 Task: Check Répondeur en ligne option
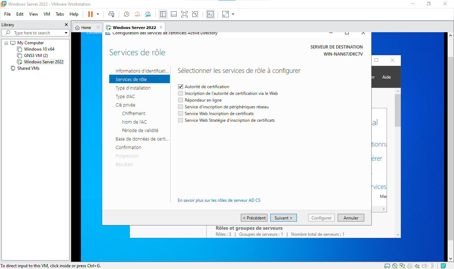[x=181, y=100]
